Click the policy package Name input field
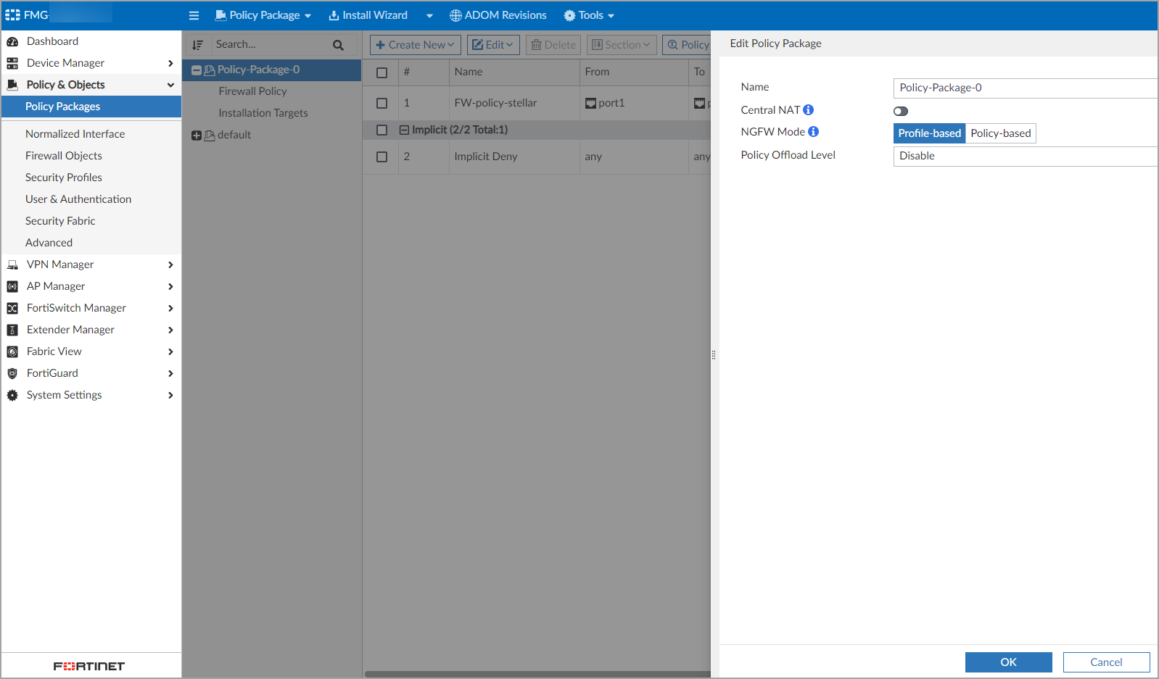Viewport: 1159px width, 679px height. pyautogui.click(x=1024, y=88)
